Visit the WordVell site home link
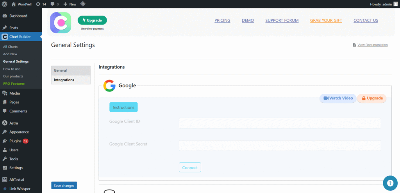The width and height of the screenshot is (400, 193). (x=22, y=4)
